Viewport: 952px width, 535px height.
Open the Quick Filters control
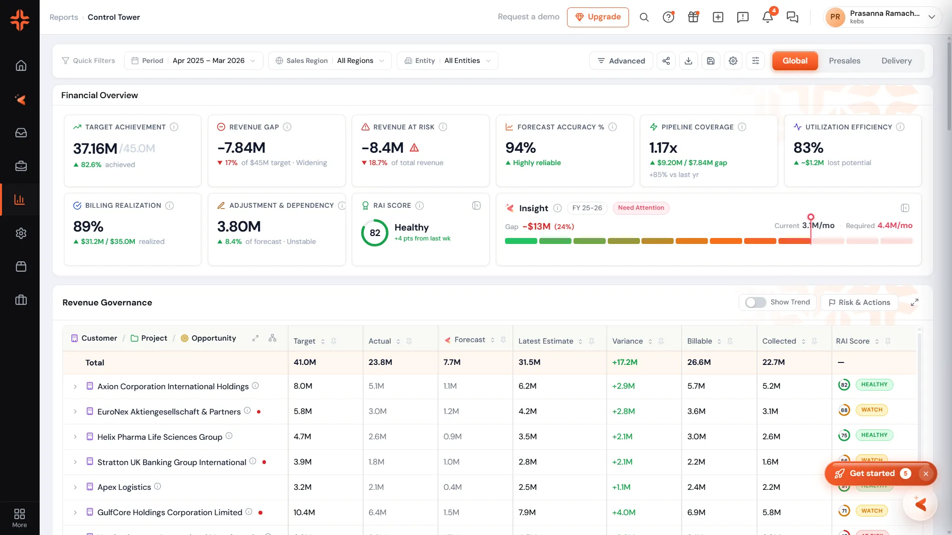88,61
